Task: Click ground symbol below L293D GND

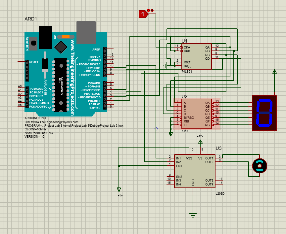Action: pos(193,215)
